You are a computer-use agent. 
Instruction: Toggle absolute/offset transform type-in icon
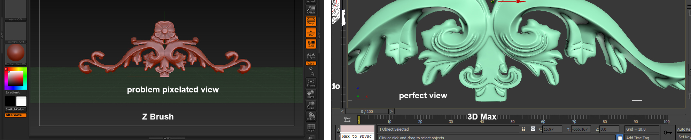(x=533, y=129)
